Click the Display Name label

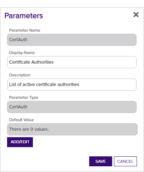click(x=22, y=53)
